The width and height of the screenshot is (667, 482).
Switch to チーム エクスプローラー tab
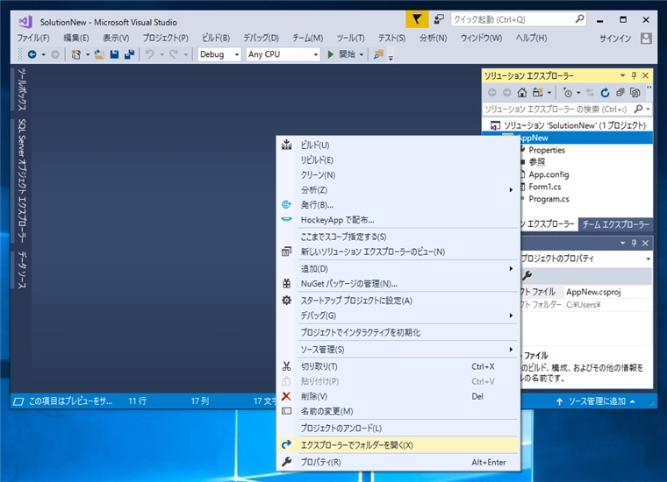(615, 224)
